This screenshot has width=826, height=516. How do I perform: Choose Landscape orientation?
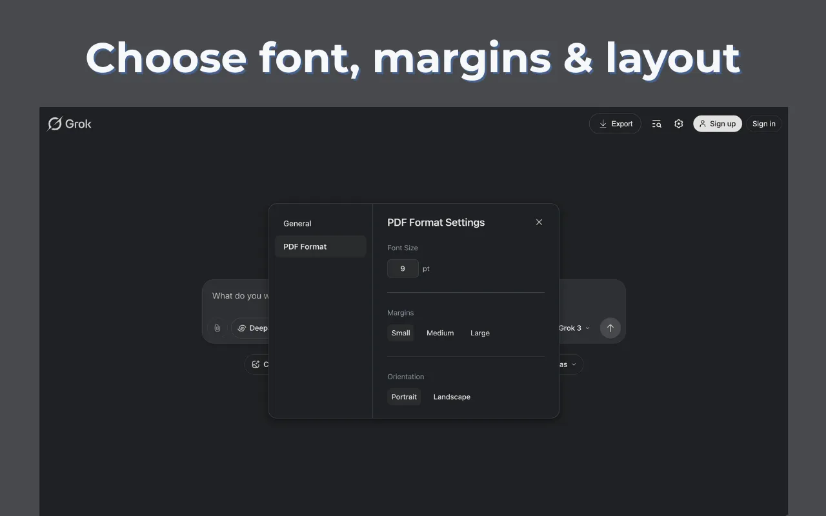[x=452, y=397]
